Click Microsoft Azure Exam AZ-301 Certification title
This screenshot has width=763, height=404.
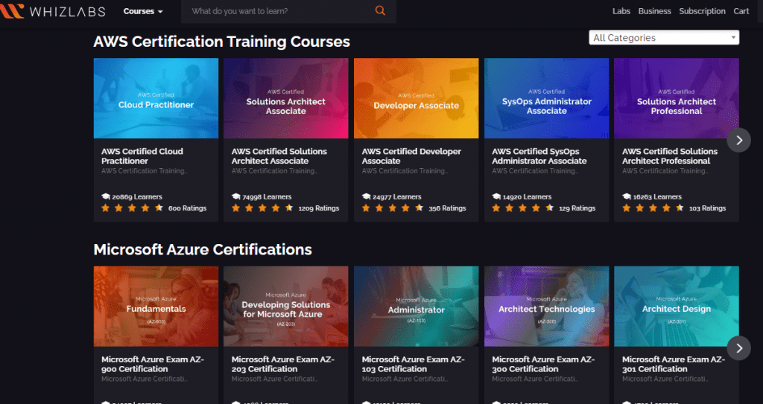[674, 364]
